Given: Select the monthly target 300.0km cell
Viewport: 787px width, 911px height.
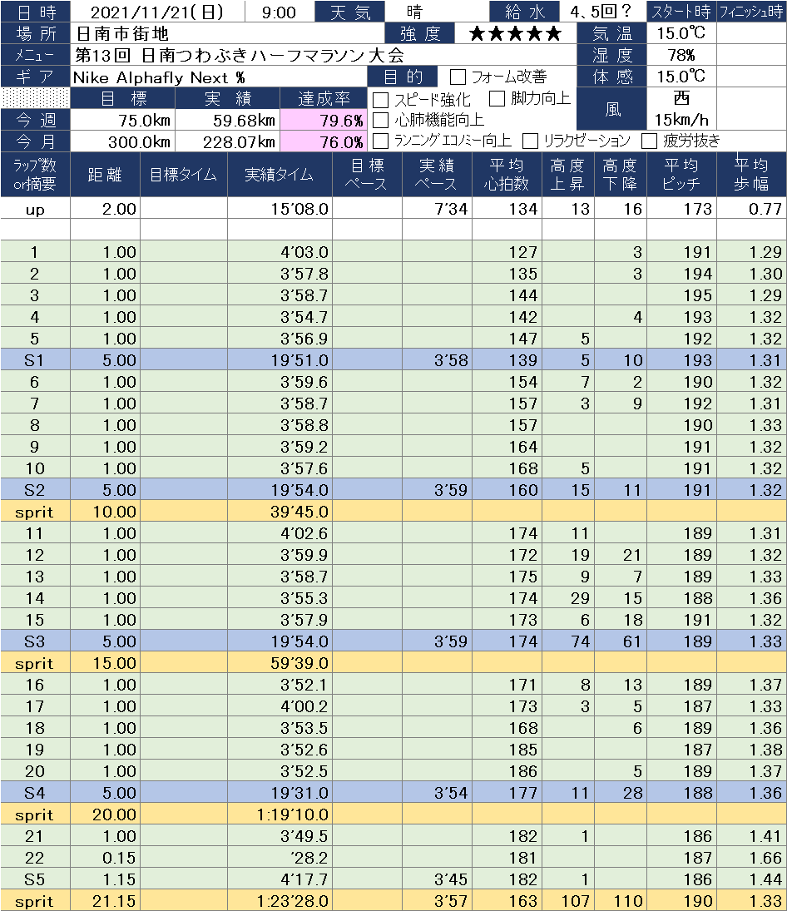Looking at the screenshot, I should [106, 141].
